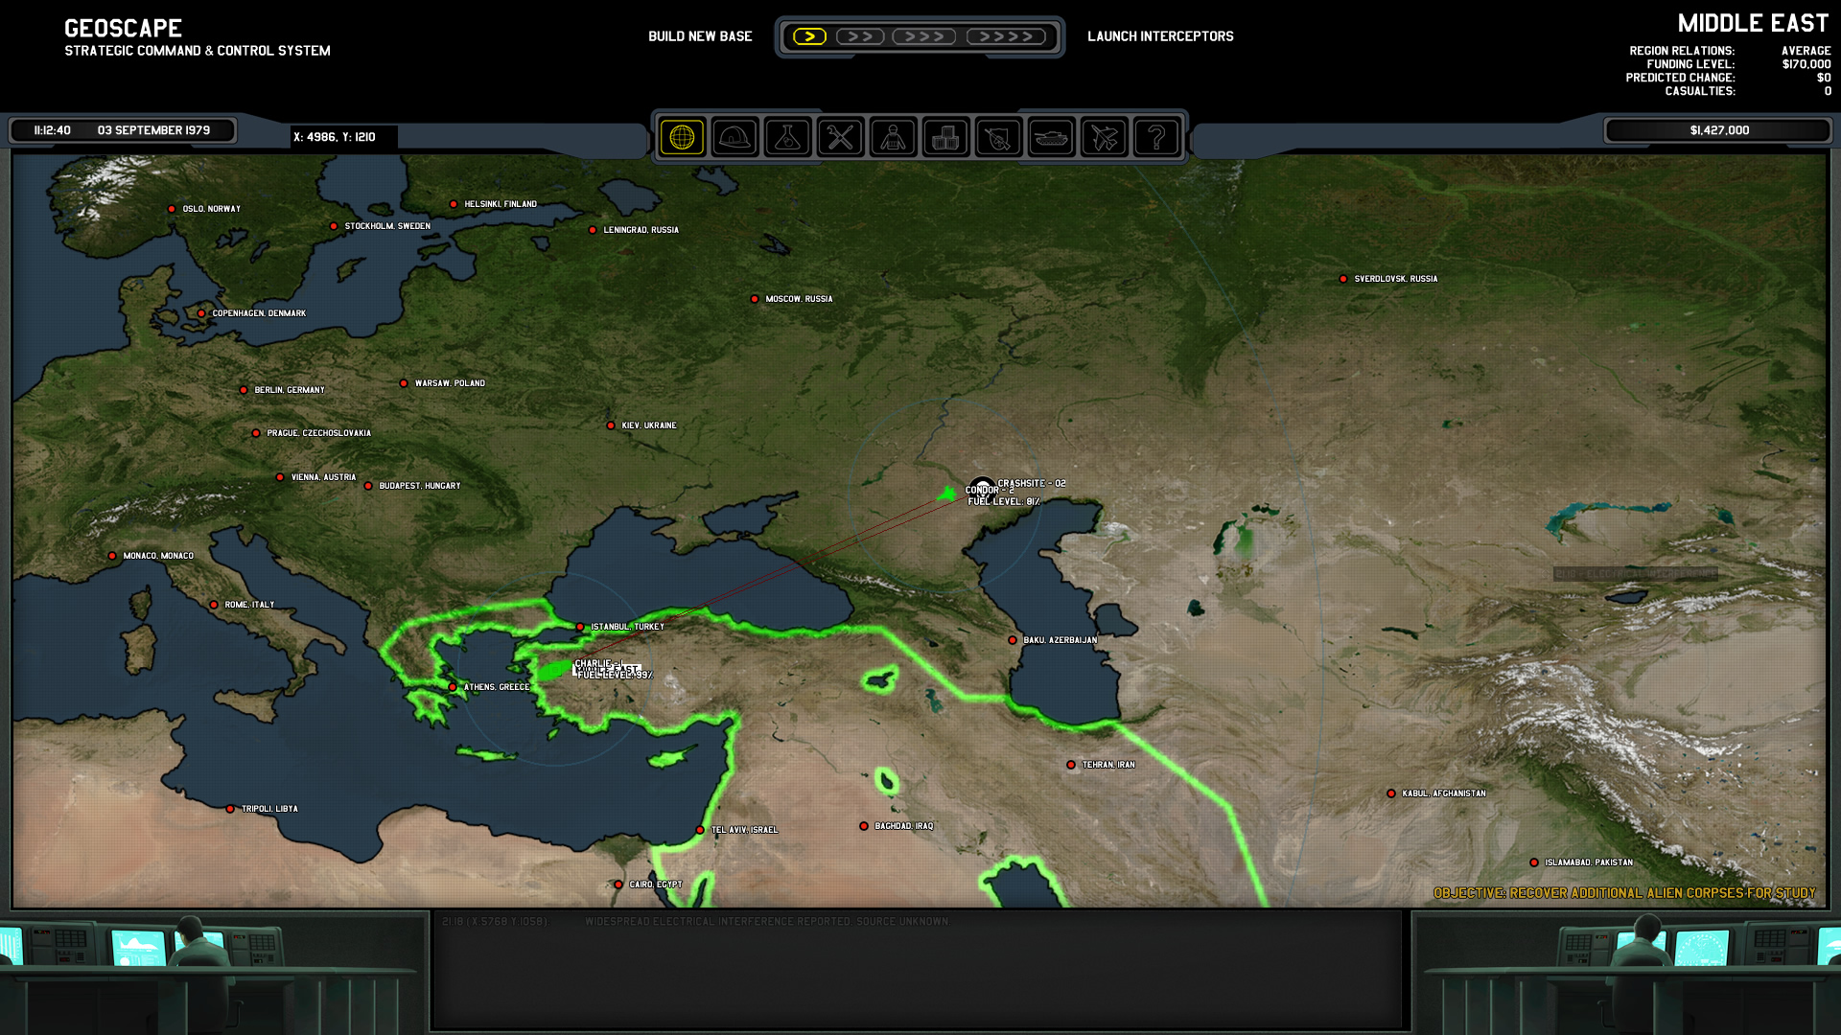
Task: Click the electrical interference message in the log
Action: coord(766,922)
